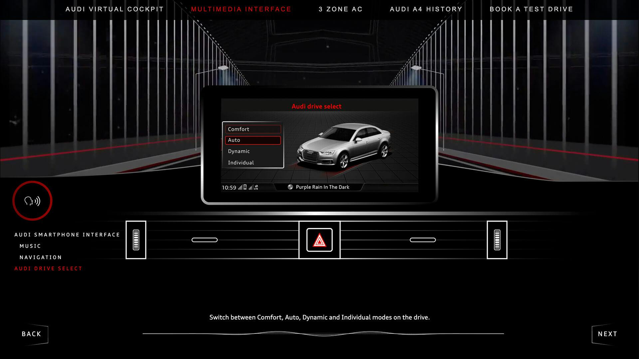This screenshot has width=639, height=359.
Task: Click the left vent horizontal adjuster slider
Action: [205, 239]
